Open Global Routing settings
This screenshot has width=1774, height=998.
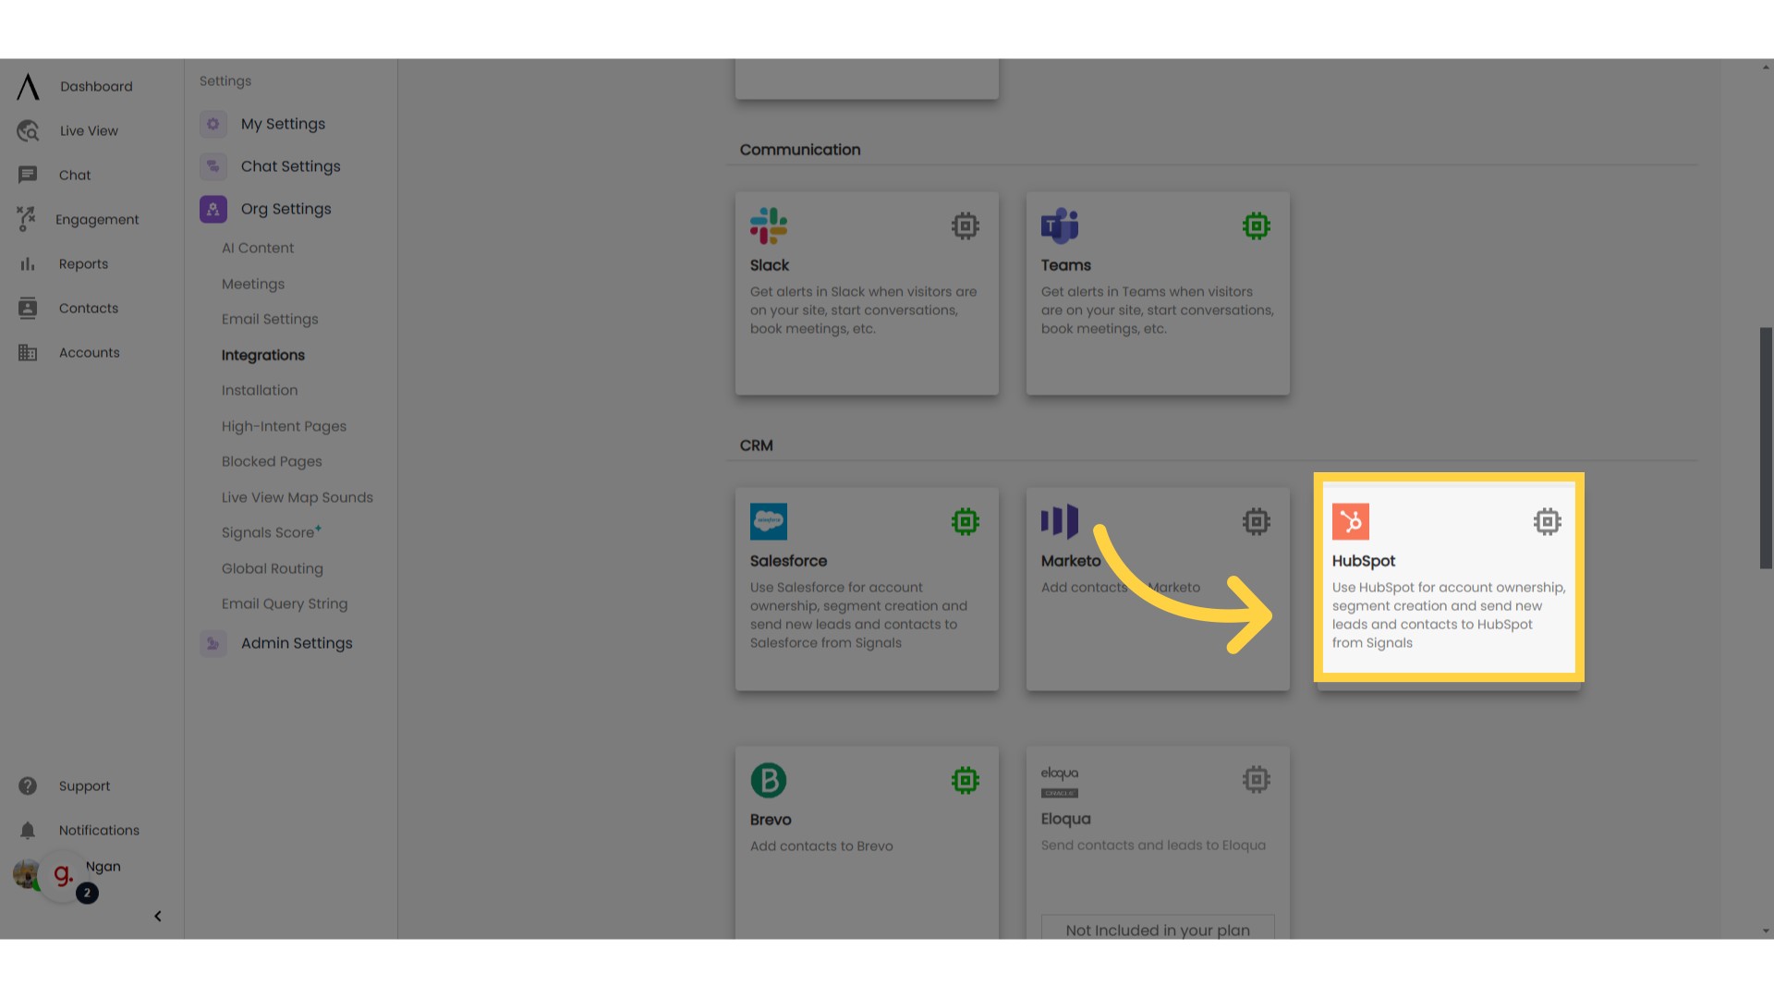272,568
